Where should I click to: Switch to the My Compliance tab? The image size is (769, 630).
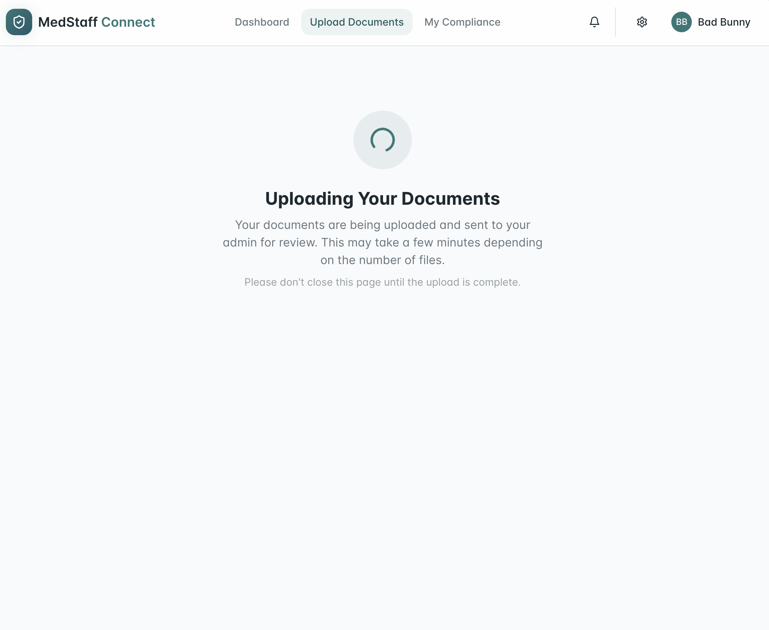click(x=462, y=22)
